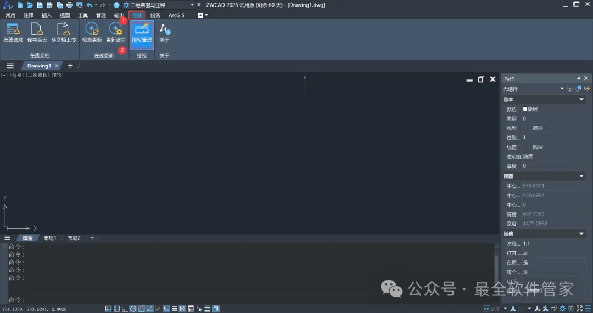The height and width of the screenshot is (313, 593).
Task: Open the 1:1 annotation scale dropdown in the status bar
Action: tap(529, 309)
